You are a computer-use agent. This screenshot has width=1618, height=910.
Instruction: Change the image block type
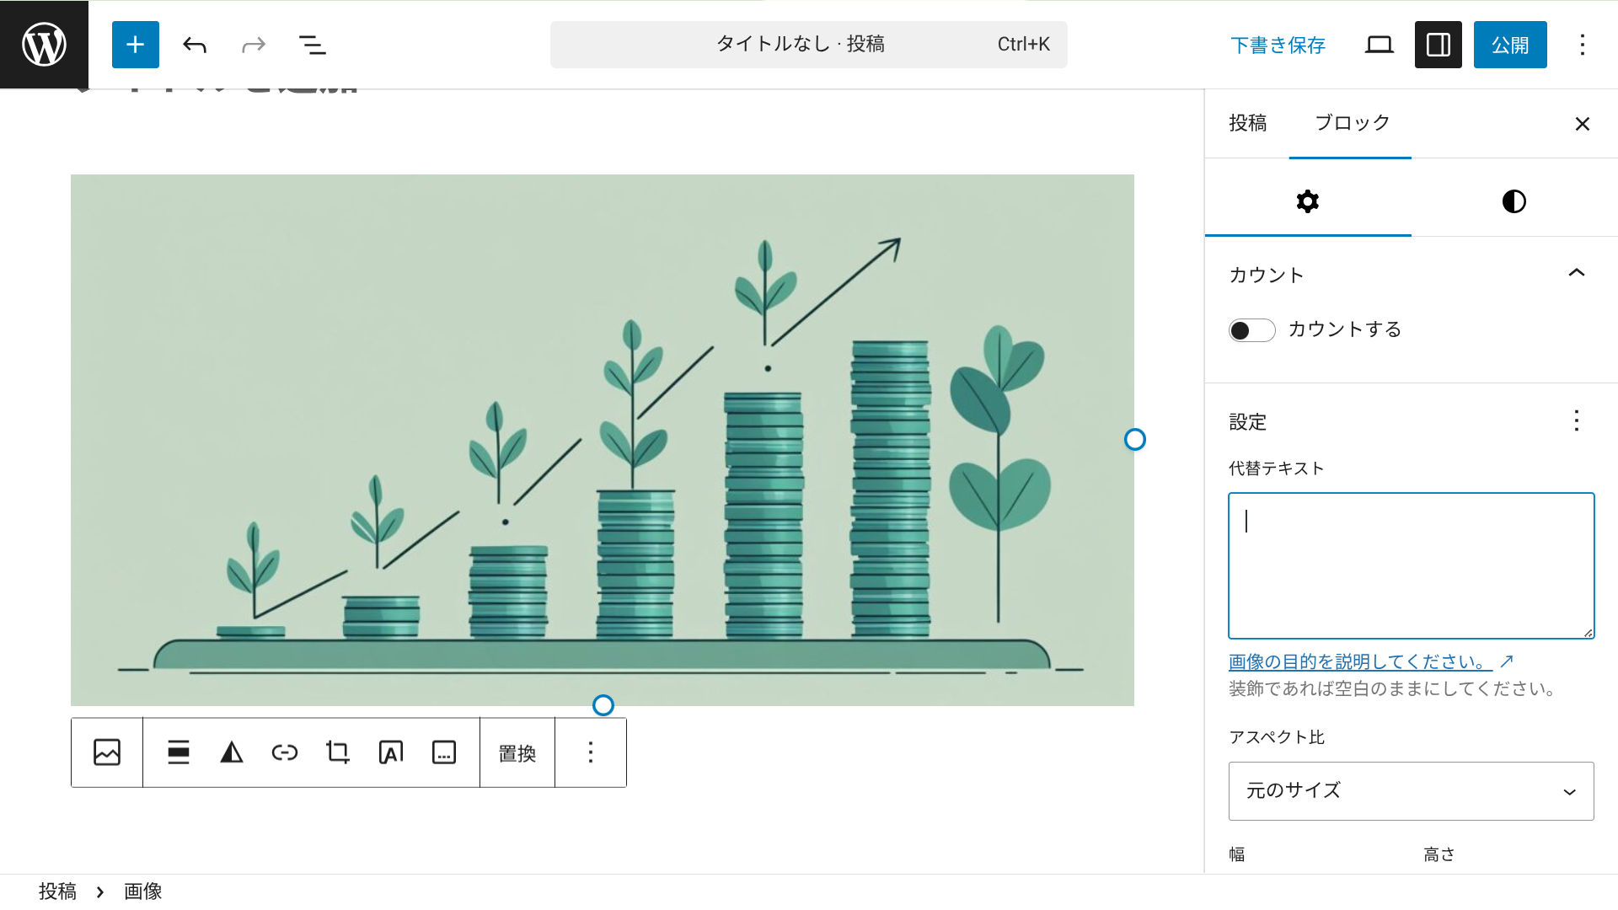coord(107,752)
